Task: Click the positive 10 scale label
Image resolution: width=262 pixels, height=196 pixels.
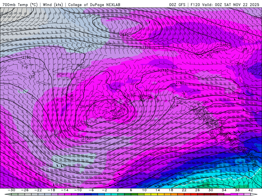Action: [144, 190]
